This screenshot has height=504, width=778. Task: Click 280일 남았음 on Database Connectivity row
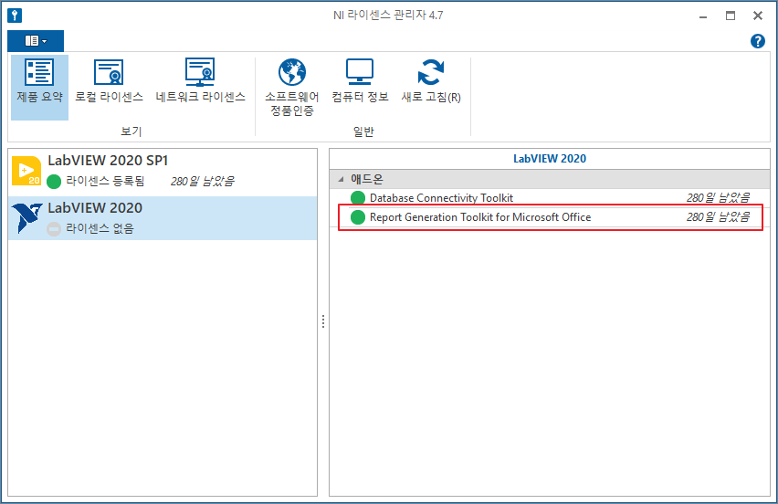[x=718, y=198]
